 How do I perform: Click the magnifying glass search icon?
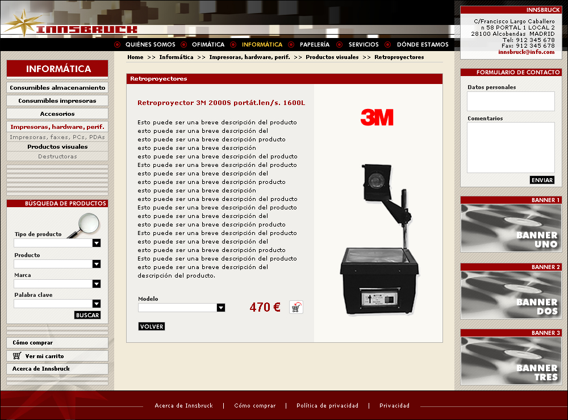[x=84, y=225]
